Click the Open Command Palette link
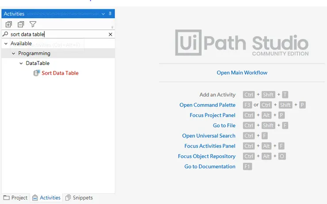The image size is (327, 204). coord(207,105)
